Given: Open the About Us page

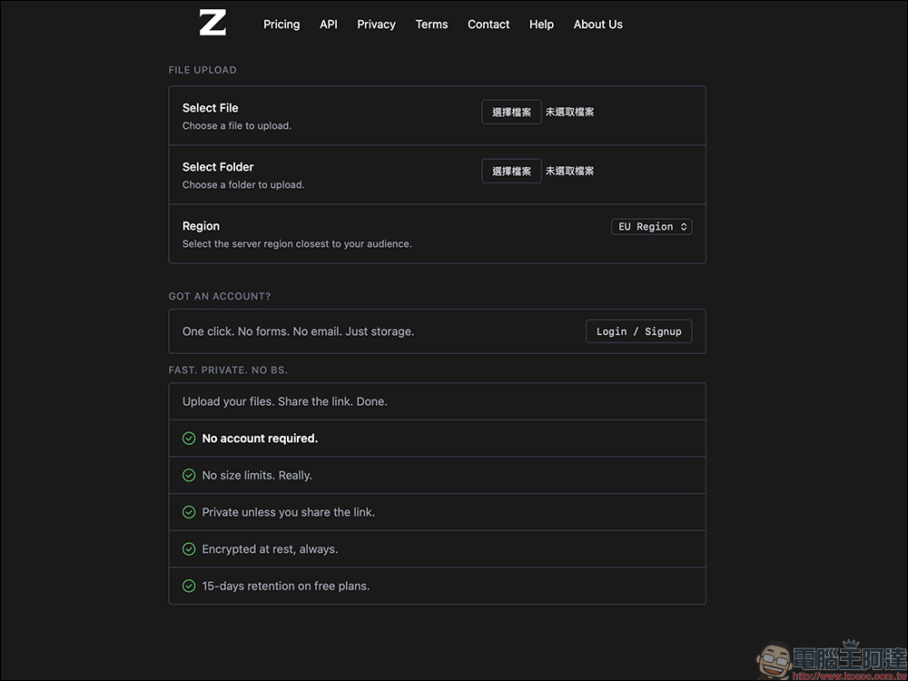Looking at the screenshot, I should point(597,25).
